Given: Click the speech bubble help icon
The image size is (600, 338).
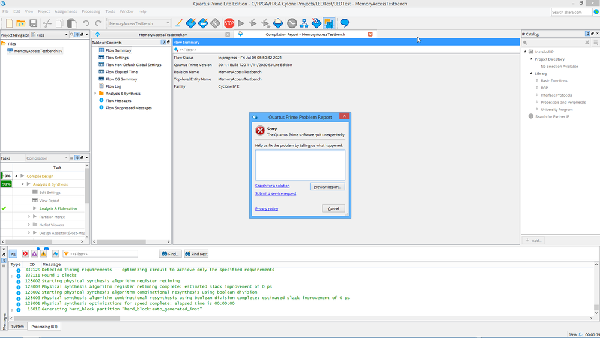Looking at the screenshot, I should [345, 23].
